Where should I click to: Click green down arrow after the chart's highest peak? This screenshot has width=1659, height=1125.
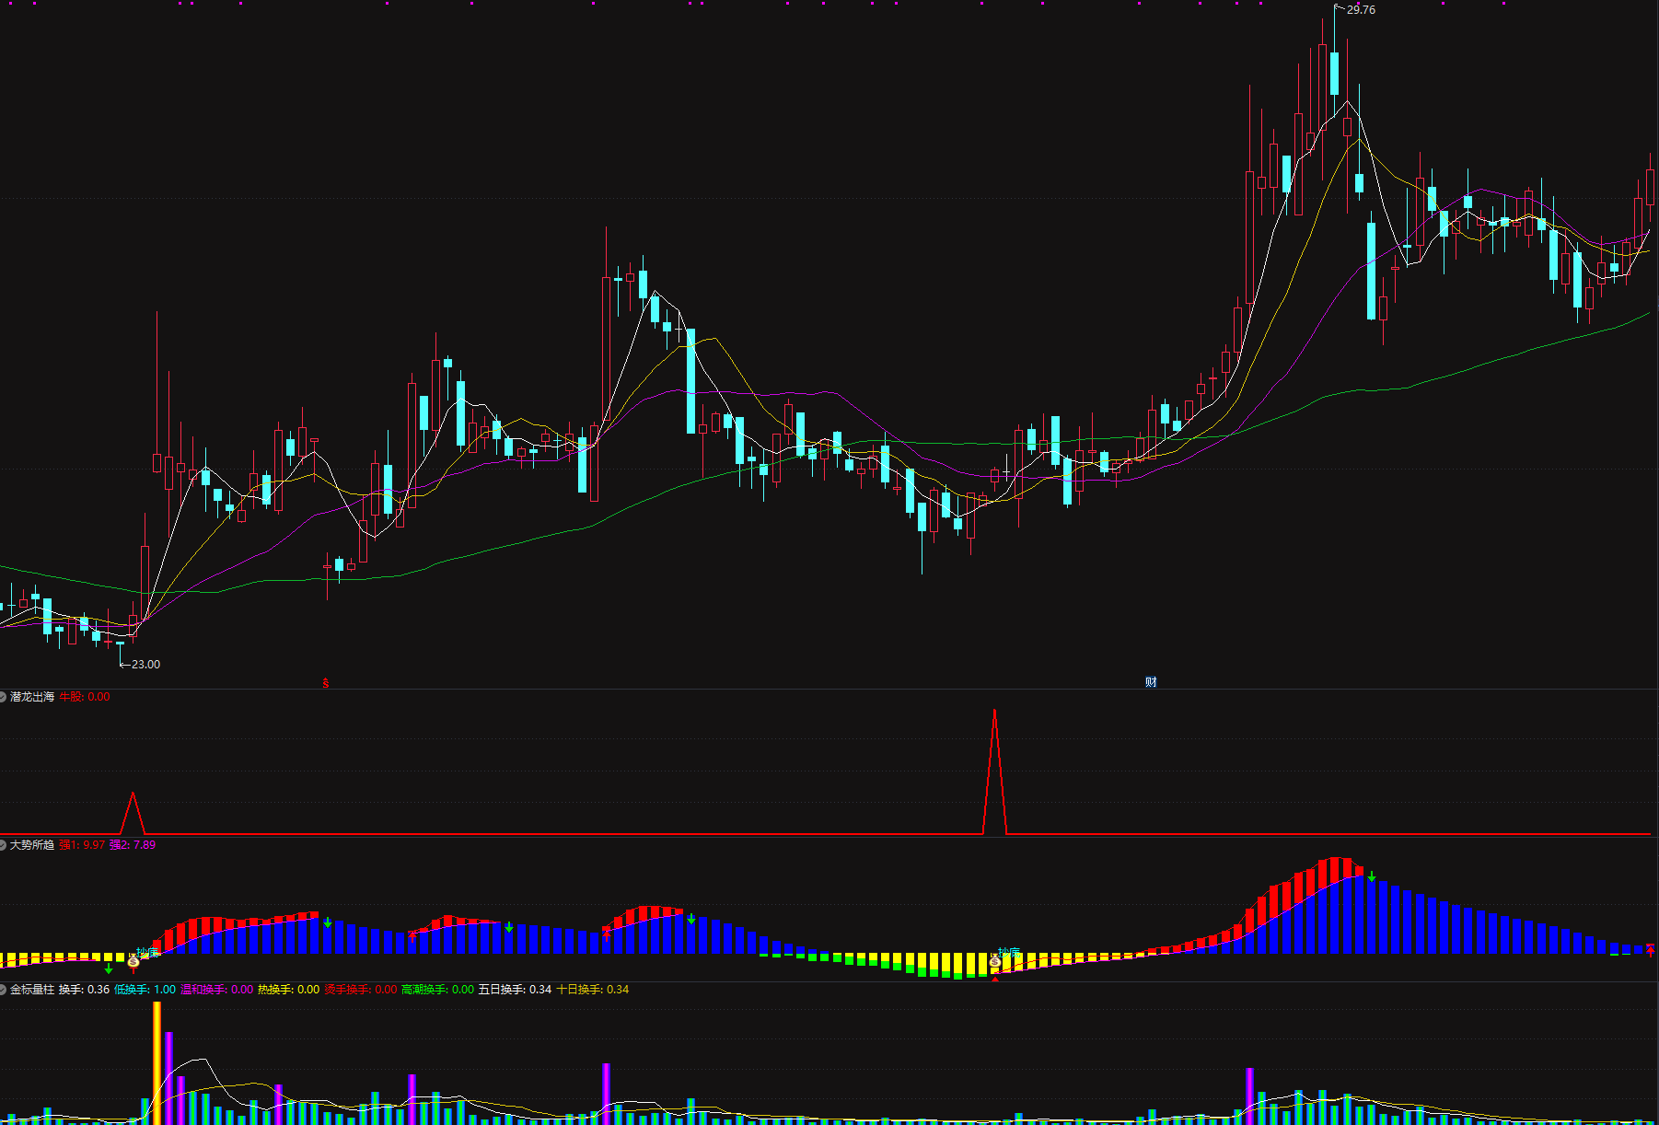(x=1372, y=876)
